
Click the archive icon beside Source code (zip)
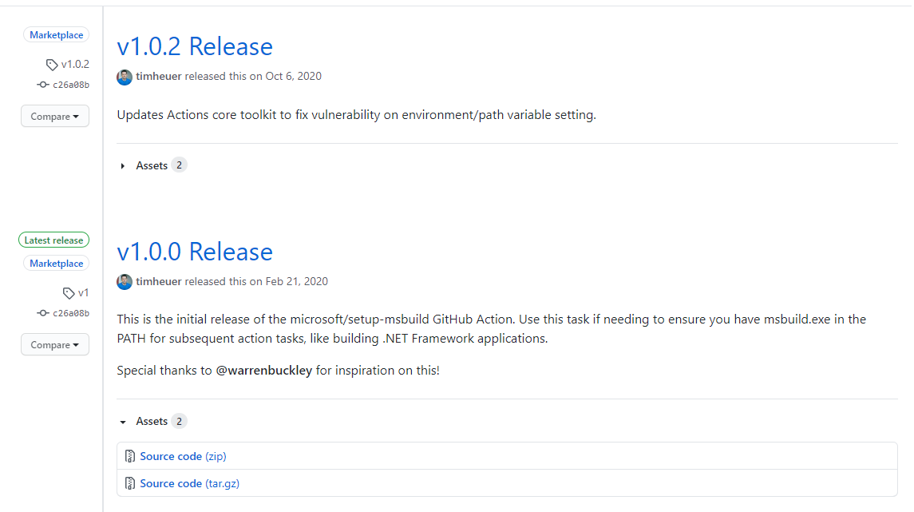(x=129, y=455)
